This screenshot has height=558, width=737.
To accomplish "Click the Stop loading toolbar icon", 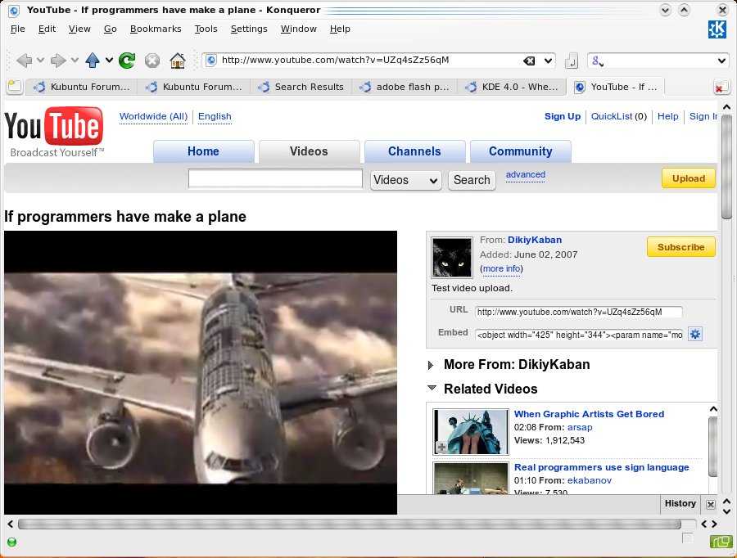I will click(x=152, y=61).
